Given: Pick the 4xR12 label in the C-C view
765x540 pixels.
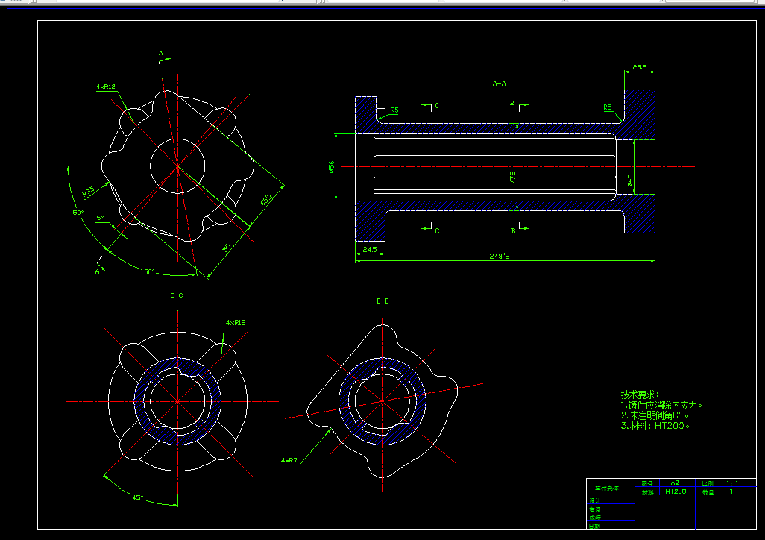Looking at the screenshot, I should point(236,323).
